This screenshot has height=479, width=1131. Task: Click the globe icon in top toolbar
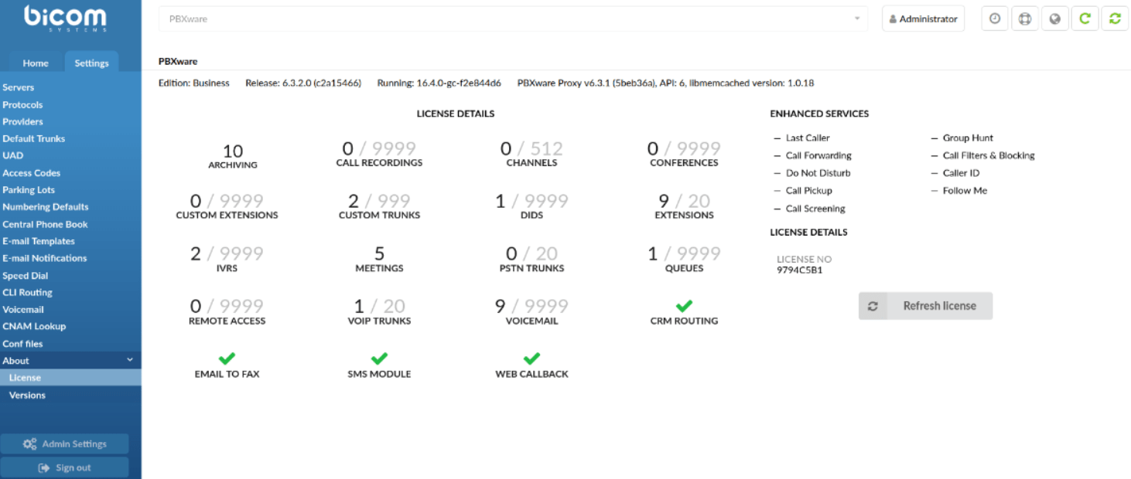tap(1054, 19)
